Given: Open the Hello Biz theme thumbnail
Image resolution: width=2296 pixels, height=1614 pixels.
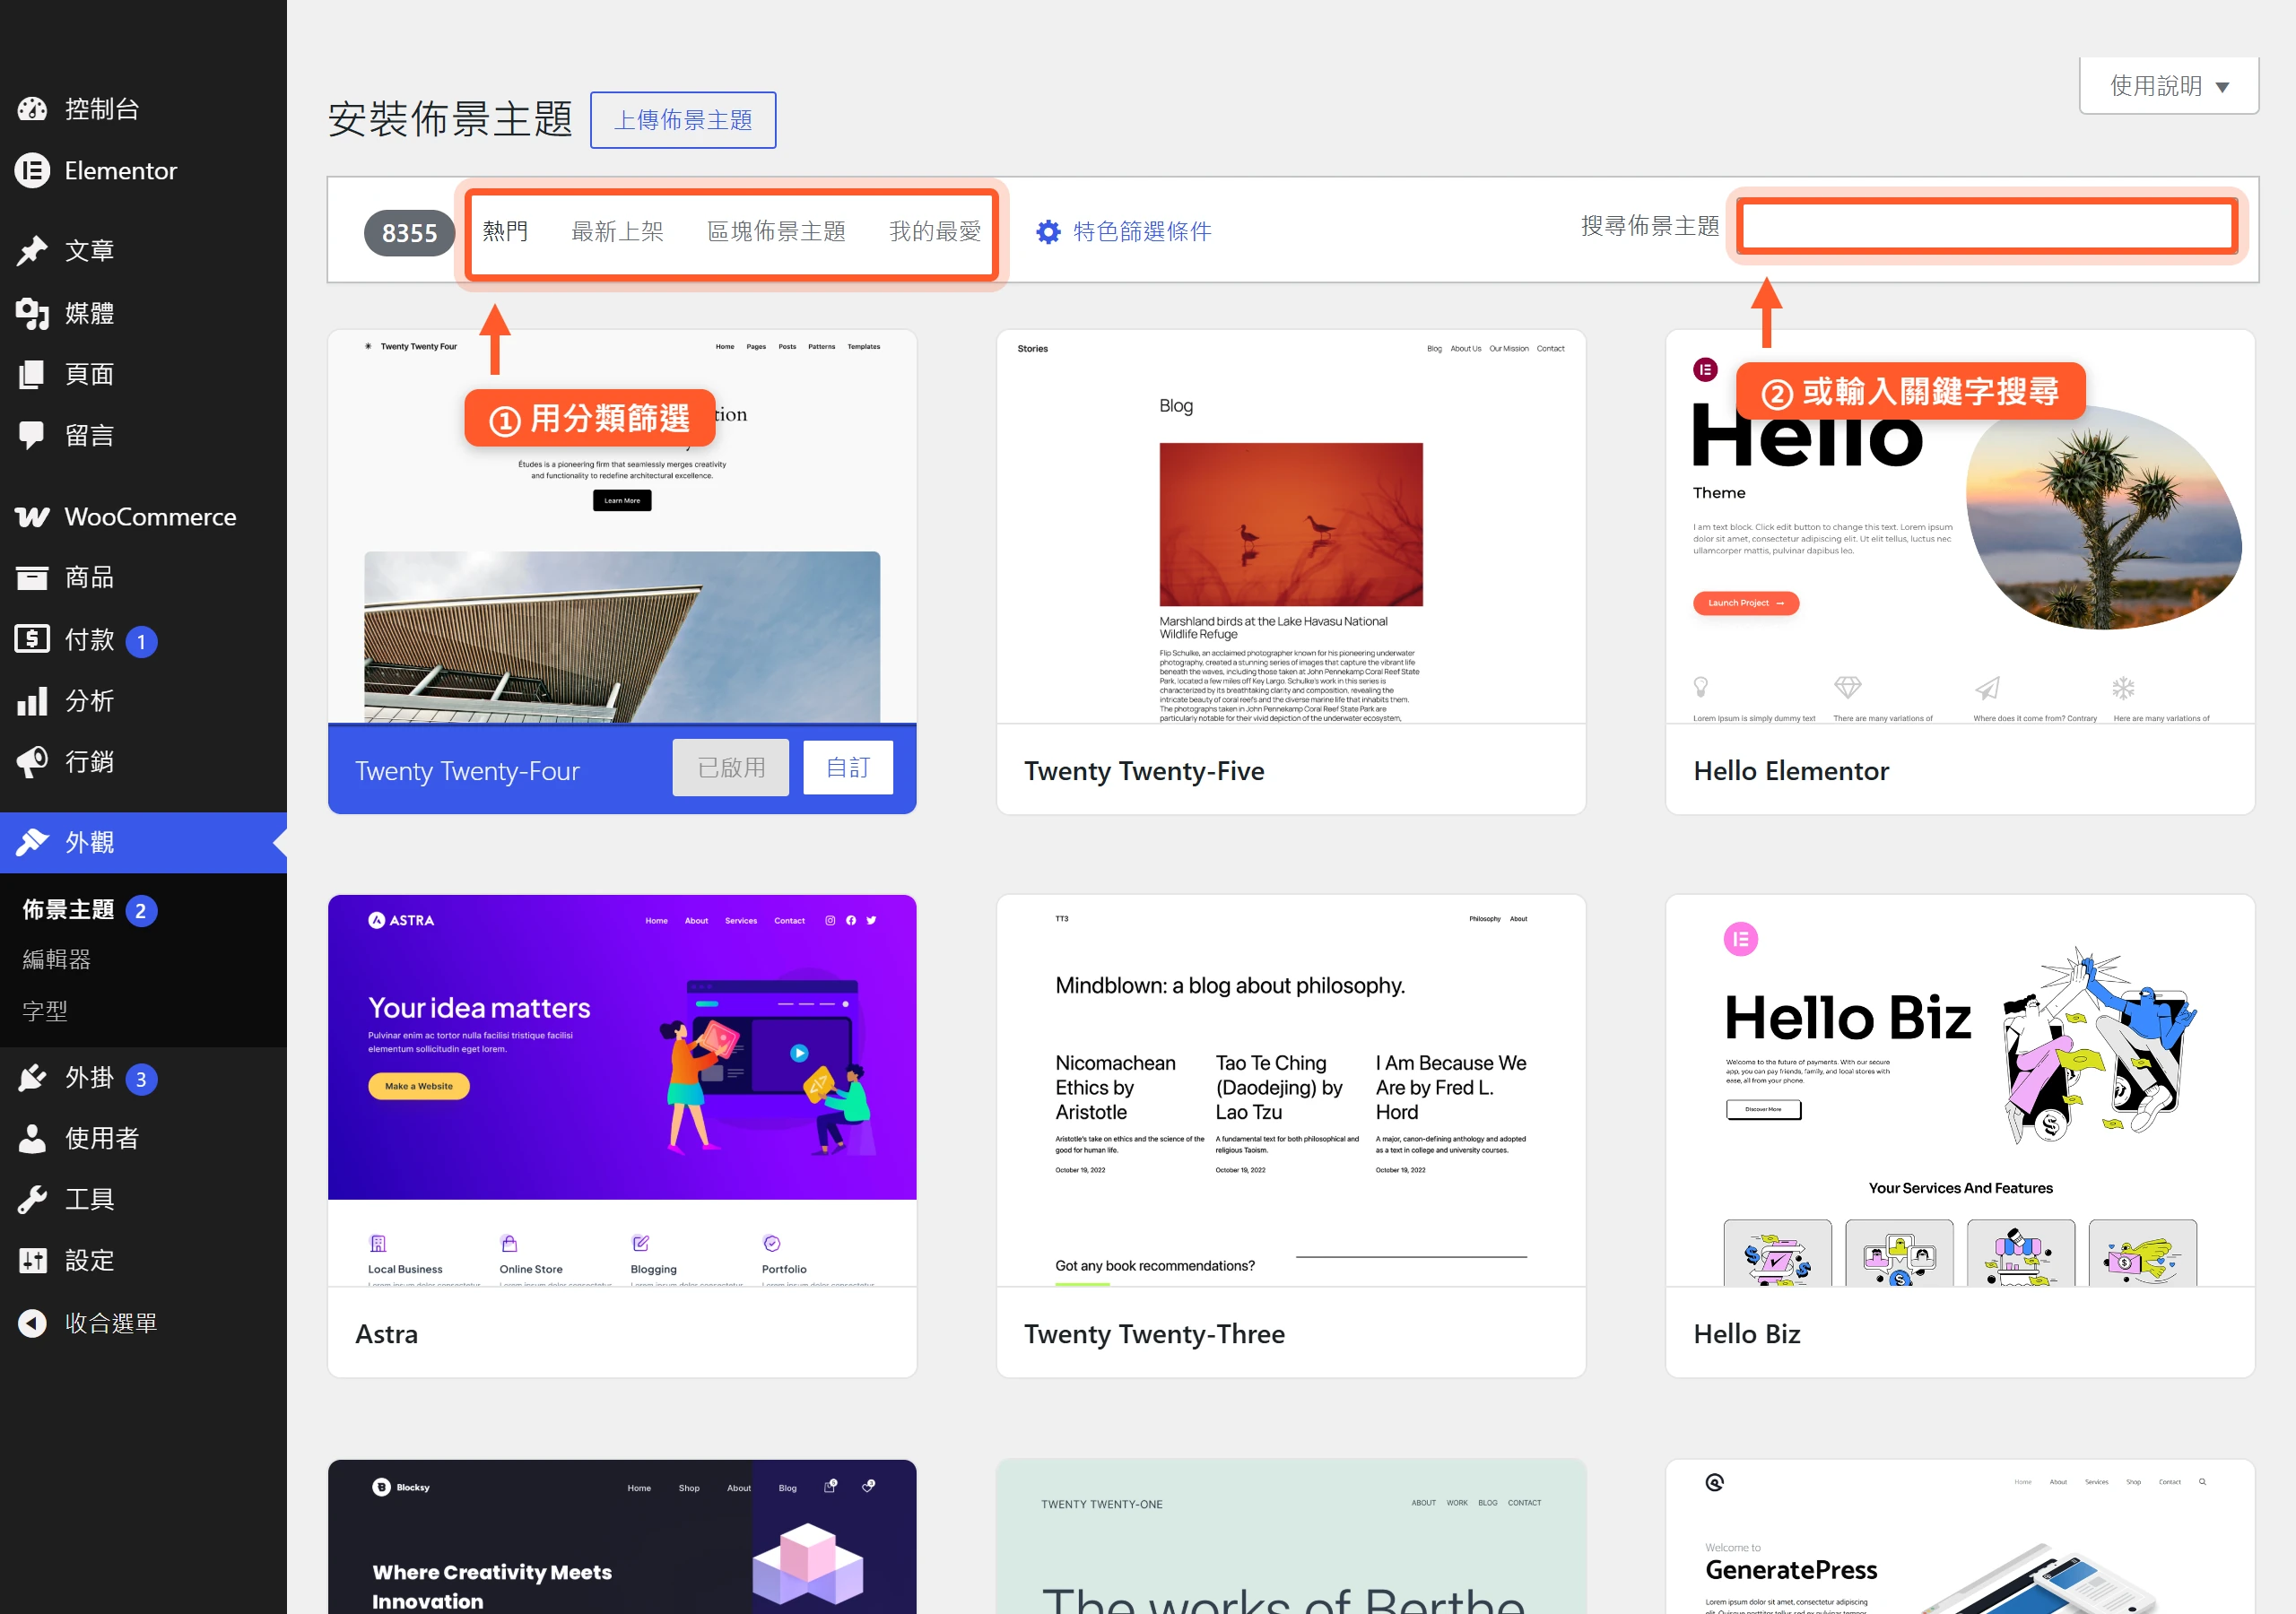Looking at the screenshot, I should 1960,1091.
